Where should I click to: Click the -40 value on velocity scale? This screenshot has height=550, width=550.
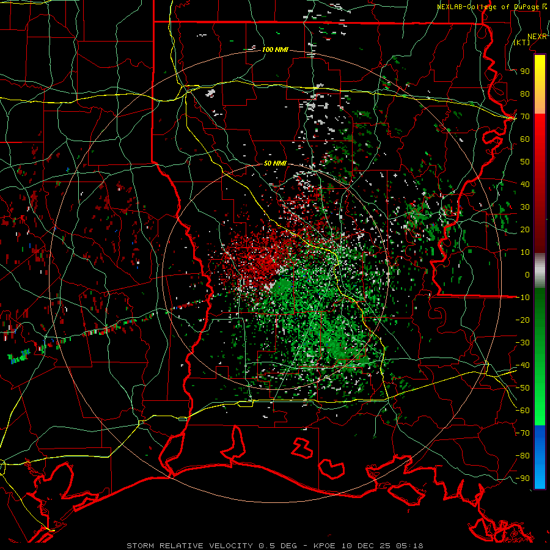(x=522, y=365)
